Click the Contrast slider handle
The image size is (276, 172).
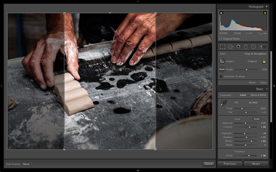tap(250, 127)
